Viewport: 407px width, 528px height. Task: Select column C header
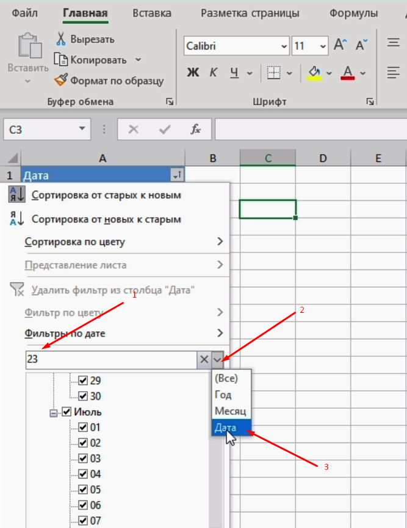click(268, 158)
